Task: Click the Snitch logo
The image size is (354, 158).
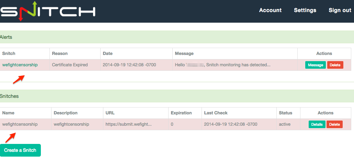Action: 47,11
